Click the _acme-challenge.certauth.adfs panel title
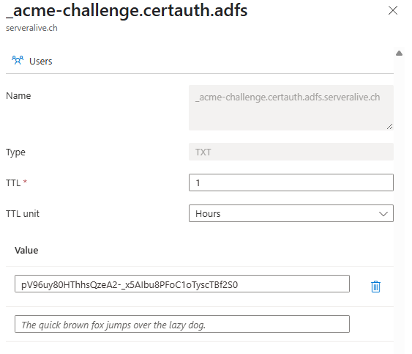412x354 pixels. [127, 11]
